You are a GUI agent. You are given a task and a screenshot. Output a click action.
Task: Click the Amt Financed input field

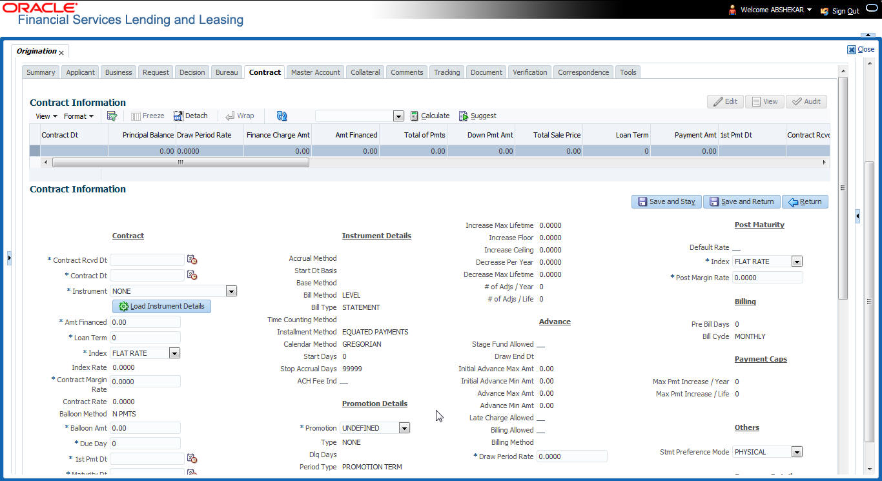click(x=145, y=322)
